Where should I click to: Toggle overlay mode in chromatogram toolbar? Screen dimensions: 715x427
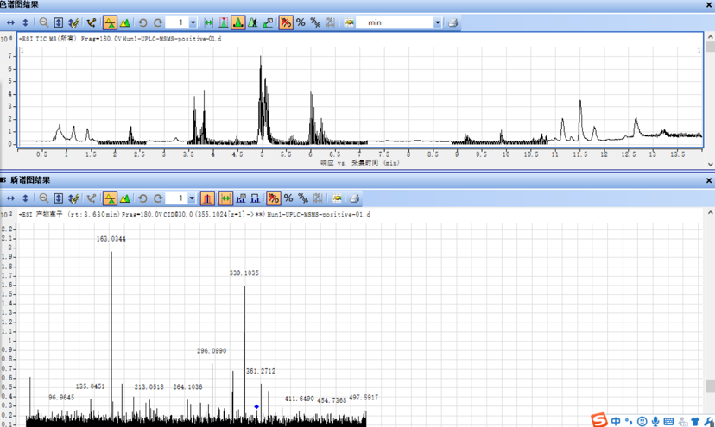125,22
